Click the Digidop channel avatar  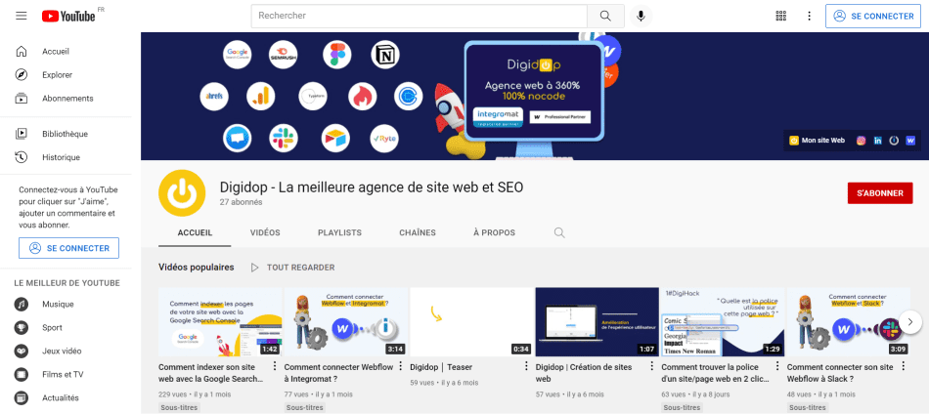[182, 193]
